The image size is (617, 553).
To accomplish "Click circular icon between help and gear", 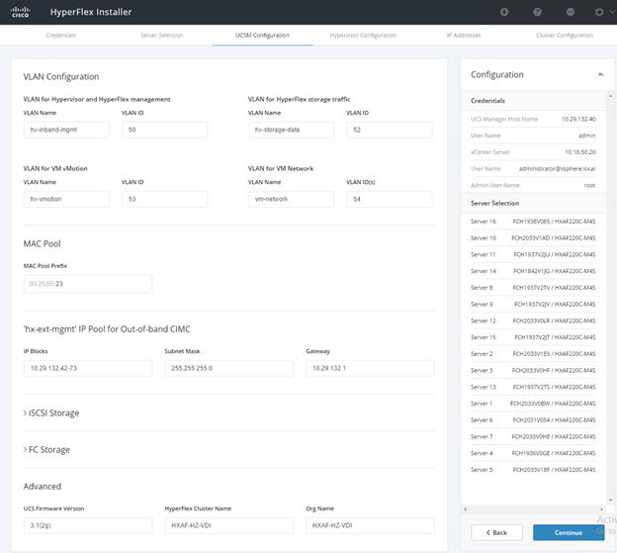I will (571, 12).
